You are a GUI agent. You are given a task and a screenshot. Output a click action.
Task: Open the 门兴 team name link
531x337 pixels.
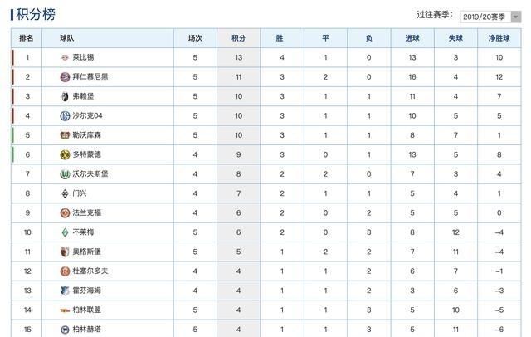80,193
